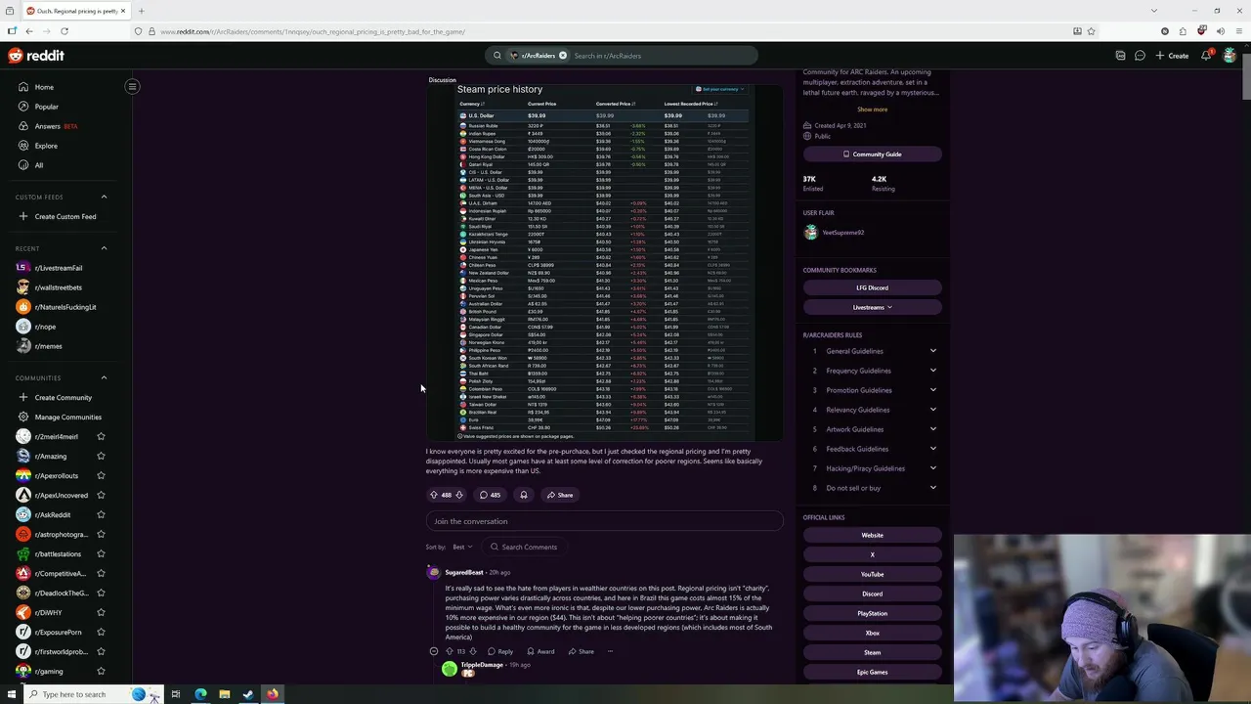
Task: Favorite r/gaming with its star
Action: (101, 671)
